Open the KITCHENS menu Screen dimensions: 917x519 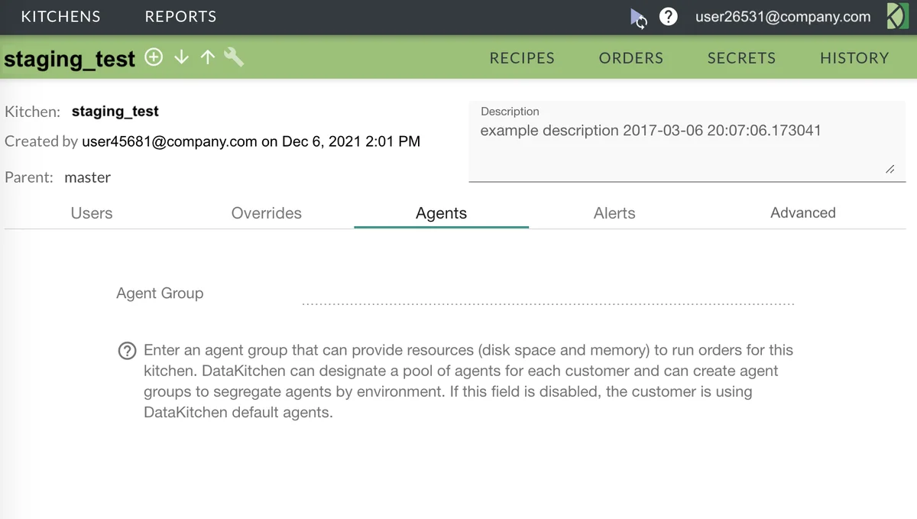[x=61, y=16]
